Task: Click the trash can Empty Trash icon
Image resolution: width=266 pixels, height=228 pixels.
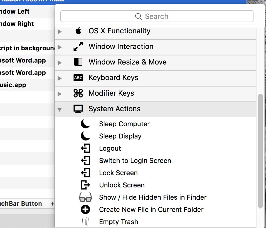Action: (85, 222)
